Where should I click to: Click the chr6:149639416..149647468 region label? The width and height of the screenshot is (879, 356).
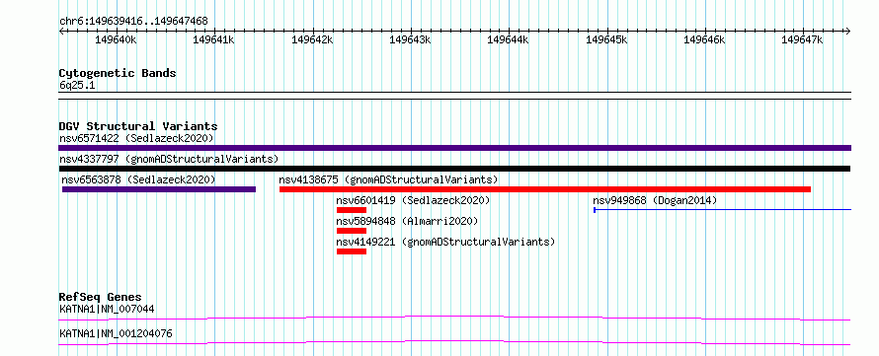133,22
